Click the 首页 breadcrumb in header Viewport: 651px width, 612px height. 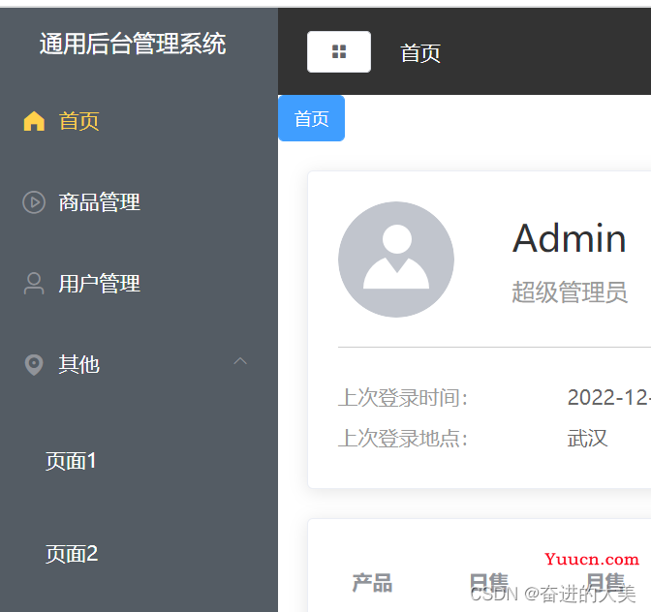[x=420, y=53]
